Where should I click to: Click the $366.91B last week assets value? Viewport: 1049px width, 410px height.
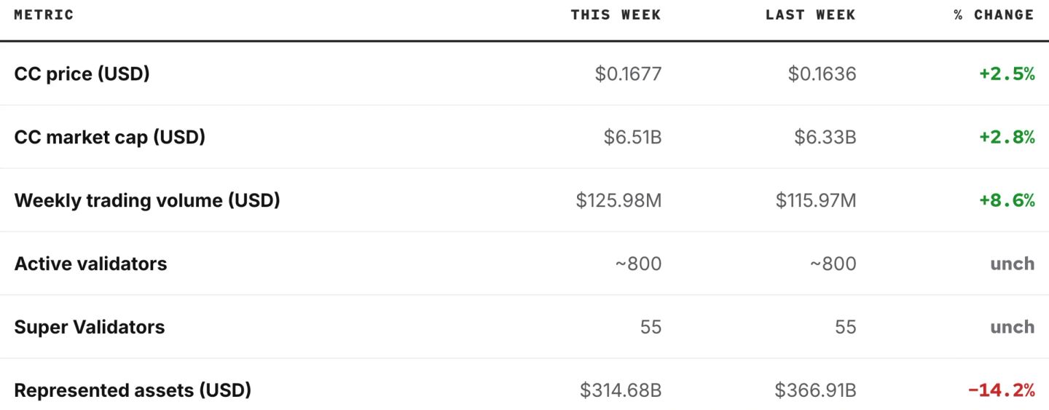click(815, 390)
